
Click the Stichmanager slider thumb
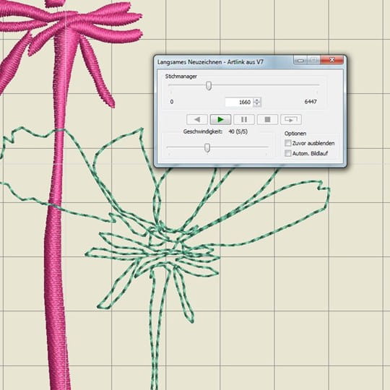209,86
